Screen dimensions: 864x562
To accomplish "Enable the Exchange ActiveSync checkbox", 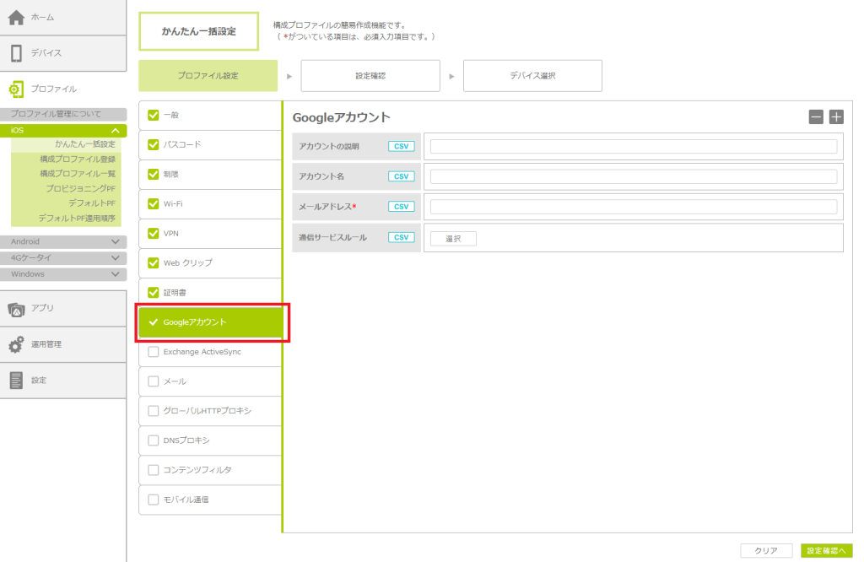I will pos(153,352).
